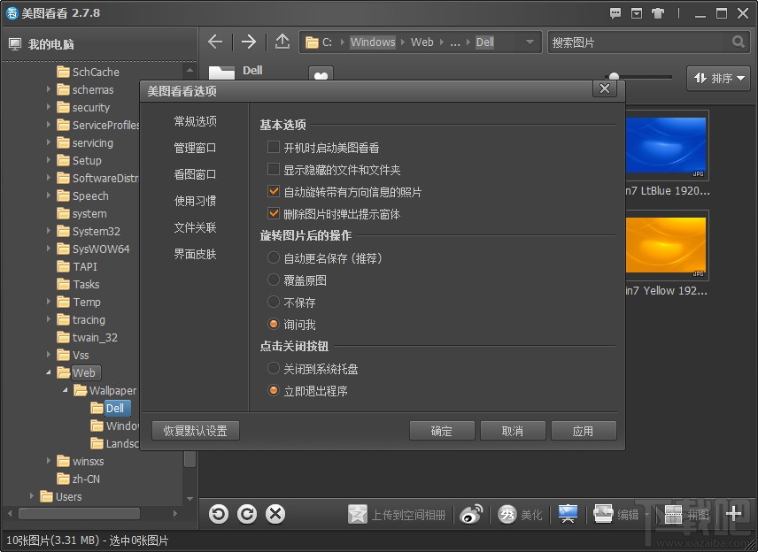Click the back navigation arrow

[x=215, y=42]
